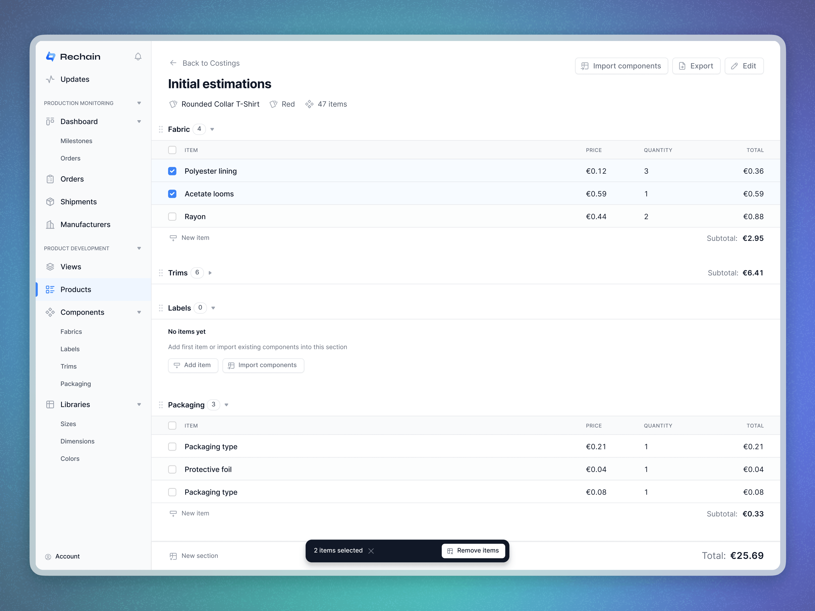Switch to the Fabrics section in sidebar
Image resolution: width=815 pixels, height=611 pixels.
click(x=71, y=331)
